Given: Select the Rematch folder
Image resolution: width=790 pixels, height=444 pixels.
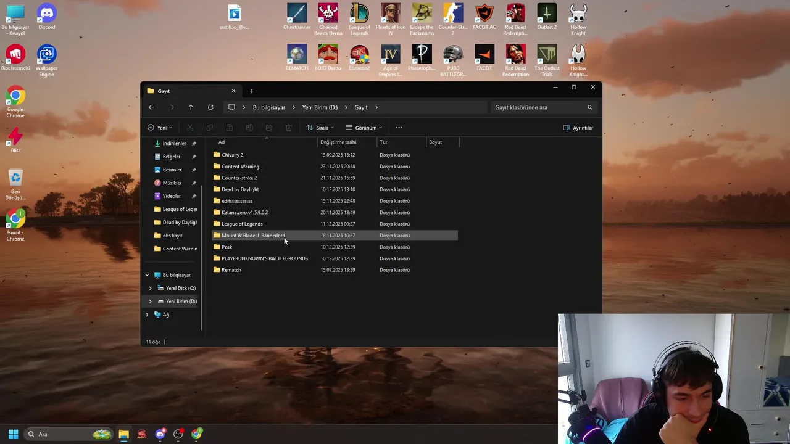Looking at the screenshot, I should coord(334,270).
